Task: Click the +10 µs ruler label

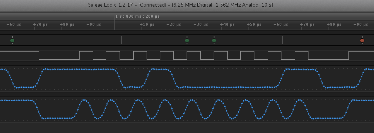Action: tap(147, 24)
